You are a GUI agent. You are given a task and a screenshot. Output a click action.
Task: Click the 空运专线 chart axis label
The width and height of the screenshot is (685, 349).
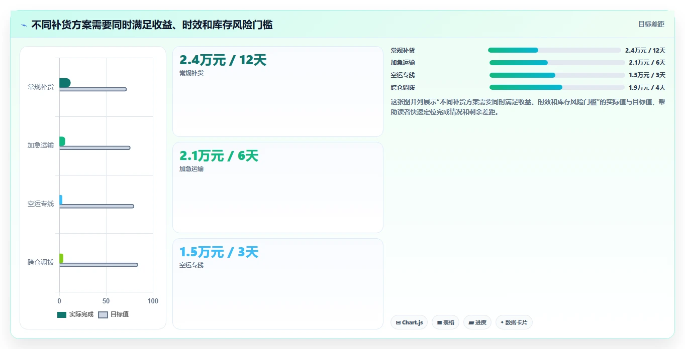coord(41,204)
